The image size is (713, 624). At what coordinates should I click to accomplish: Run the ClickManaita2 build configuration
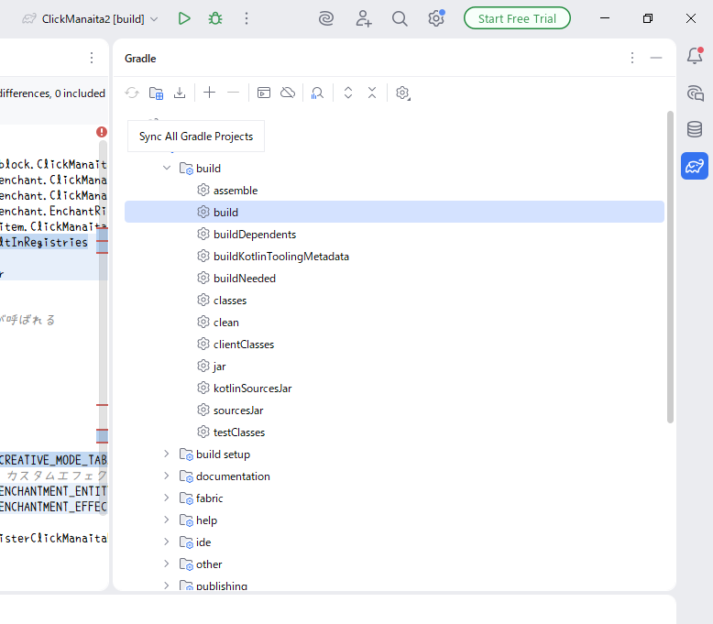coord(184,18)
